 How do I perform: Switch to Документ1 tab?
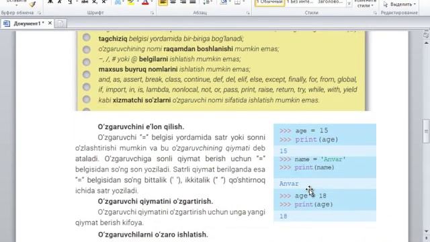[28, 24]
